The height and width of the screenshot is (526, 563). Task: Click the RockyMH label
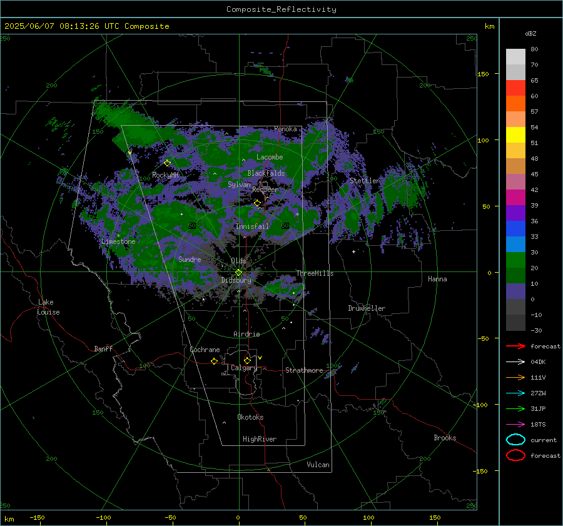pos(165,175)
